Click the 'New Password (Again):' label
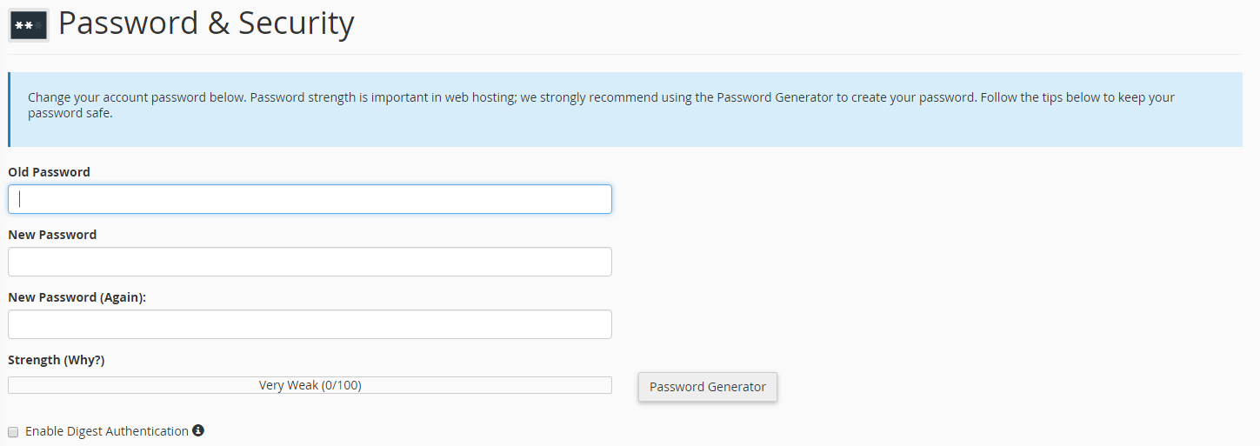Image resolution: width=1260 pixels, height=446 pixels. [x=77, y=297]
